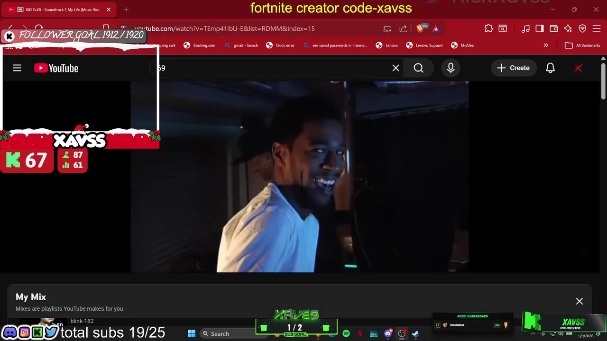607x341 pixels.
Task: Click the browser address bar URL
Action: coord(225,28)
